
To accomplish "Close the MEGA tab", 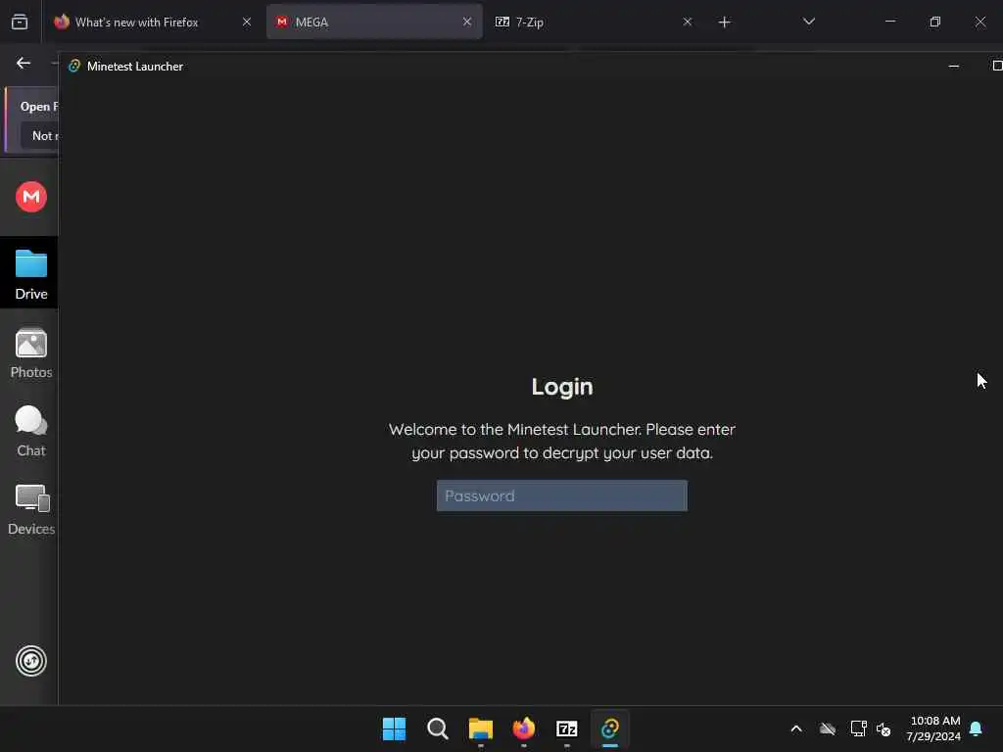I will coord(467,22).
